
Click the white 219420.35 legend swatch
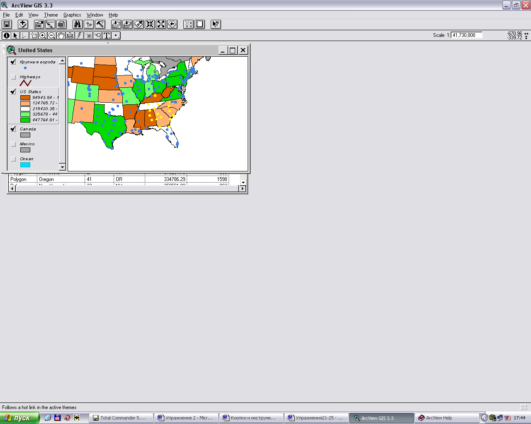click(25, 109)
